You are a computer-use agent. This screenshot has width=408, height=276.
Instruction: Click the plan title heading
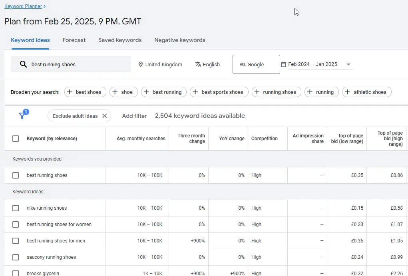73,21
